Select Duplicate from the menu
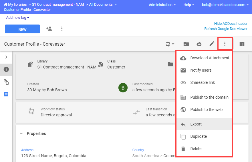 [204, 136]
